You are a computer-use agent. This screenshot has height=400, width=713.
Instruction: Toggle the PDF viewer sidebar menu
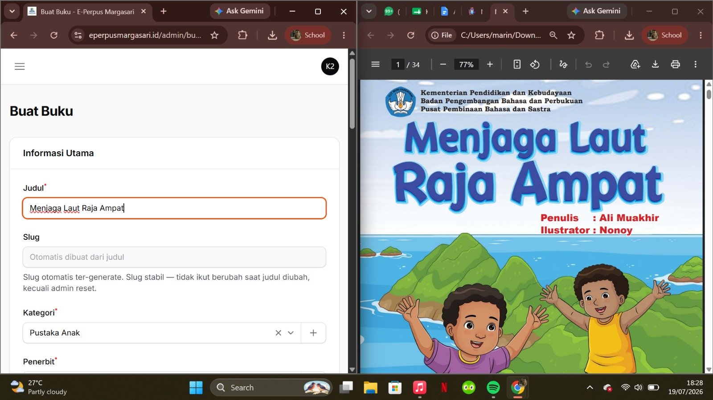point(375,65)
